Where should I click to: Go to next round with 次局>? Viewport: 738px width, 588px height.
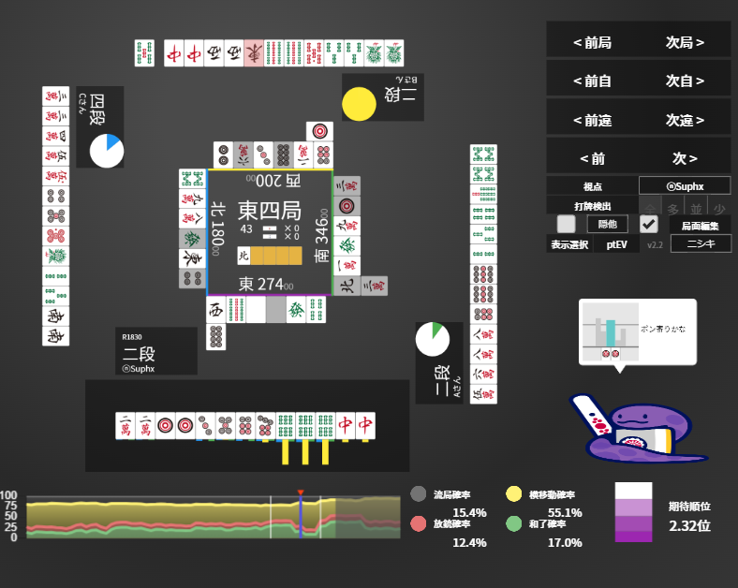(x=685, y=43)
